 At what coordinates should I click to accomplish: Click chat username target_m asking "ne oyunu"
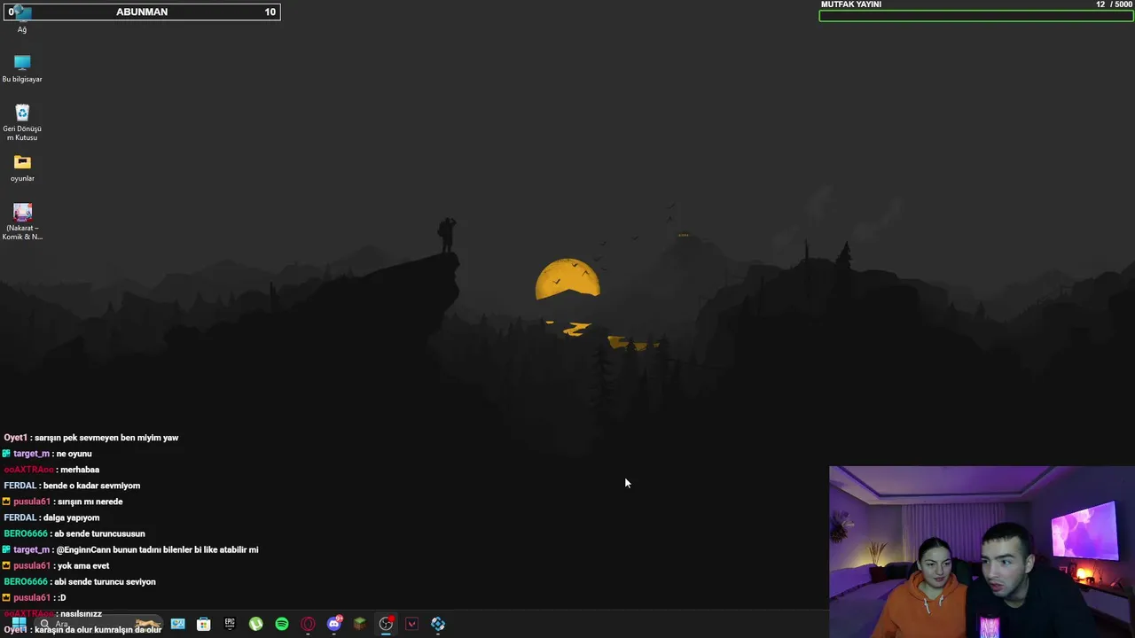point(31,454)
